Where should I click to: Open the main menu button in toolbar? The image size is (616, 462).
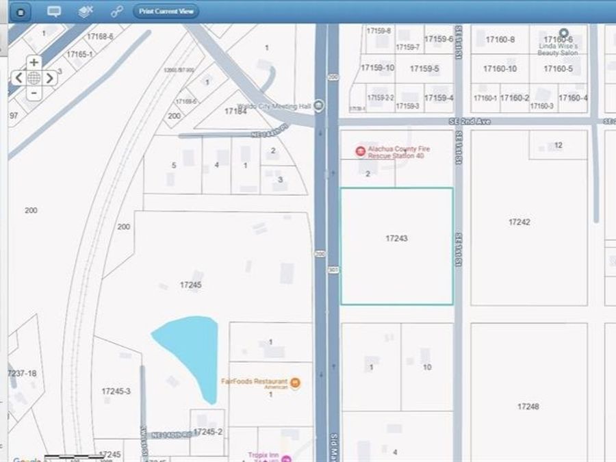[22, 12]
